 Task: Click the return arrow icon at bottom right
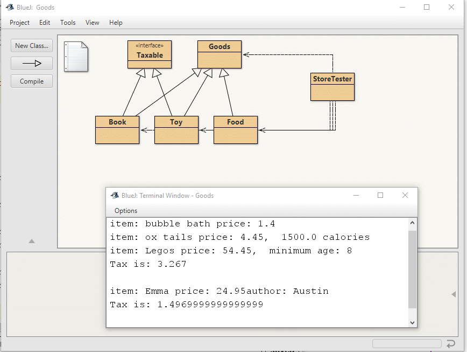click(x=451, y=343)
